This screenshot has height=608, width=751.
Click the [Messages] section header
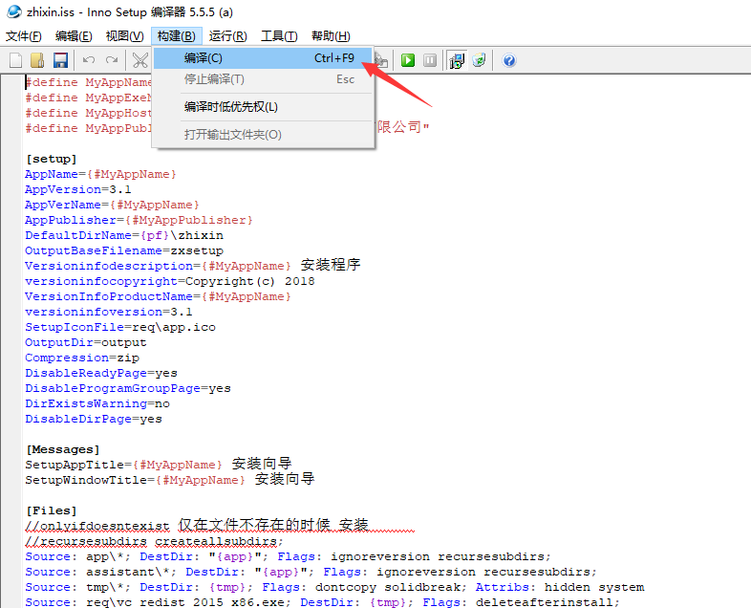pos(63,450)
